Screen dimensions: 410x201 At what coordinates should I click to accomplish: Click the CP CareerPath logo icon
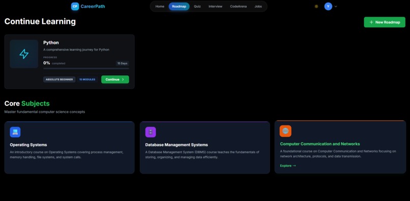coord(75,7)
